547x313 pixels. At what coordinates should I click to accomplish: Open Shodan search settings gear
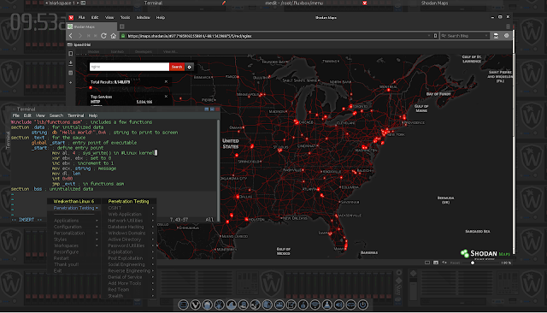click(x=190, y=67)
